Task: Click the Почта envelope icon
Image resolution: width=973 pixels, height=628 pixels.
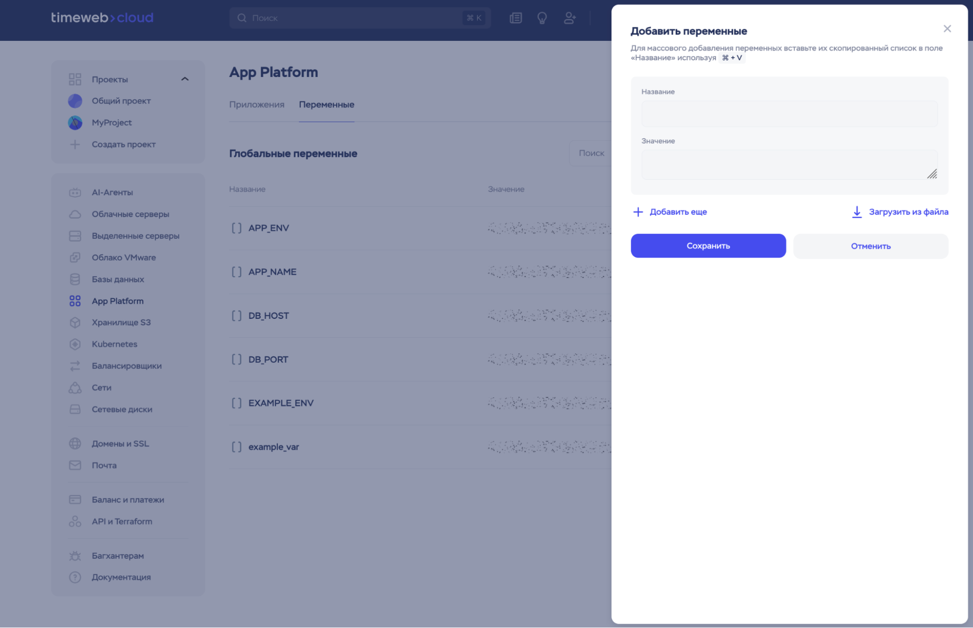Action: pos(75,465)
